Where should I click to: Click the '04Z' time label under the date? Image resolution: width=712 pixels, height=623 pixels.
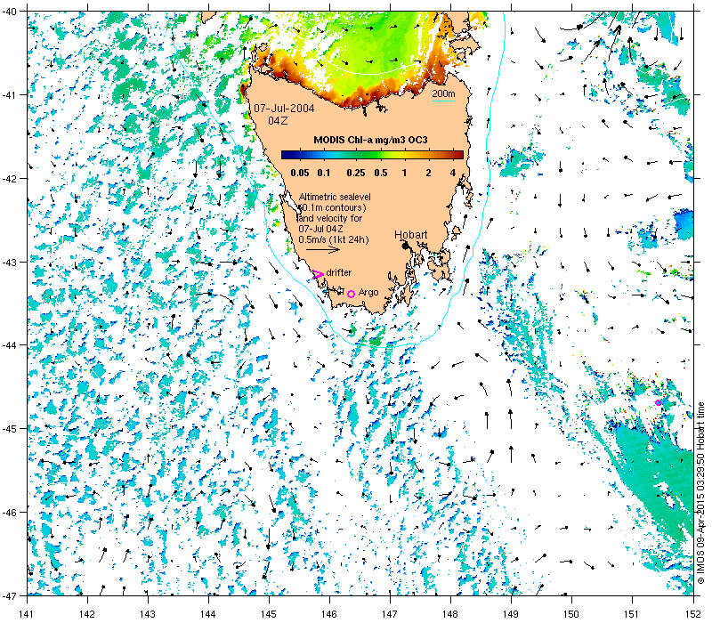[278, 121]
